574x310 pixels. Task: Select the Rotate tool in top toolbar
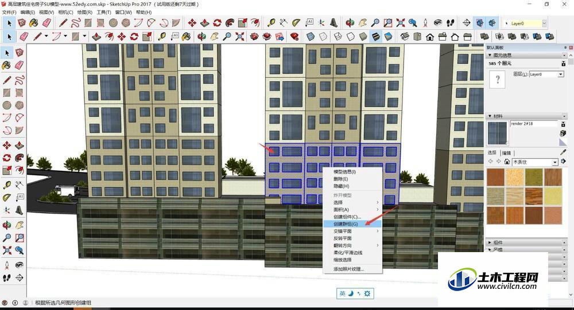(x=218, y=23)
